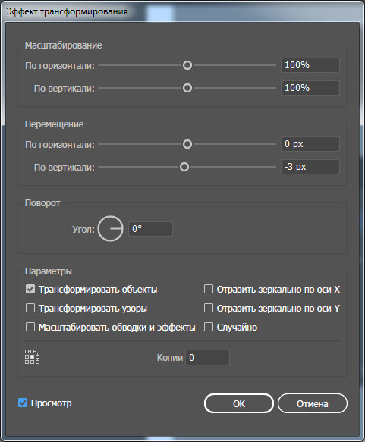Image resolution: width=365 pixels, height=442 pixels.
Task: Toggle the Трансформировать объекты checkbox
Action: pyautogui.click(x=30, y=289)
